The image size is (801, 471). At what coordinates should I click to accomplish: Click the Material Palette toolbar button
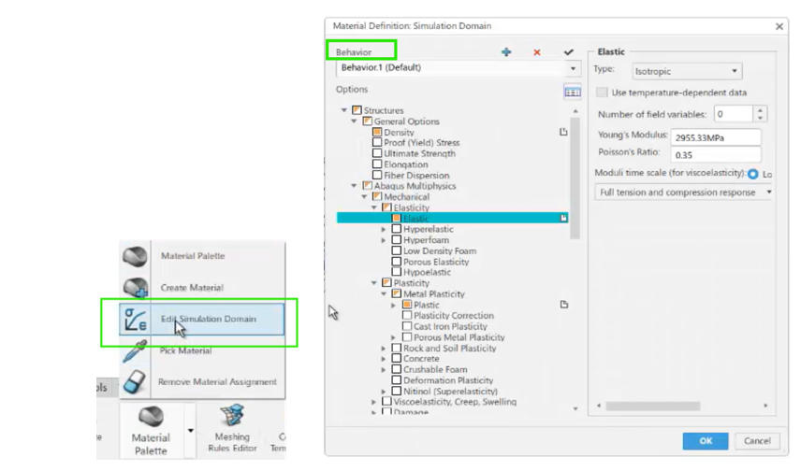[151, 430]
